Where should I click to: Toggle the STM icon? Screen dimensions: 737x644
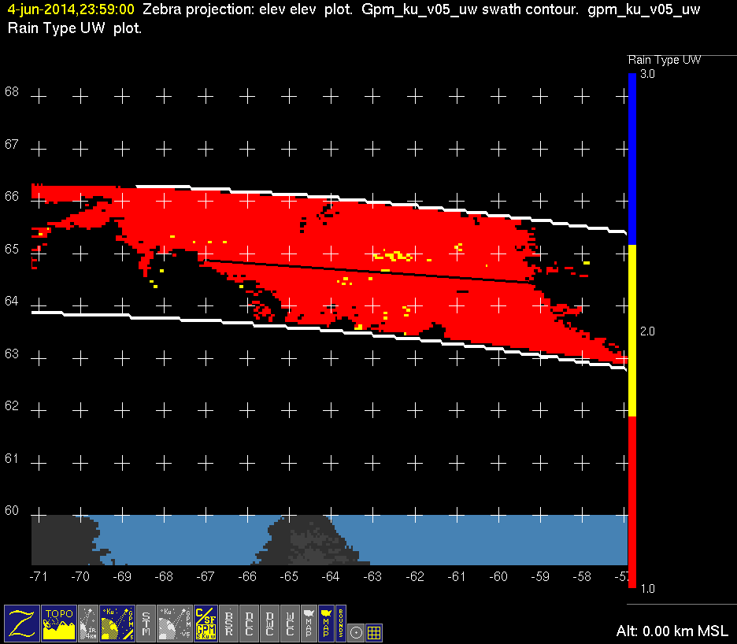pos(146,624)
